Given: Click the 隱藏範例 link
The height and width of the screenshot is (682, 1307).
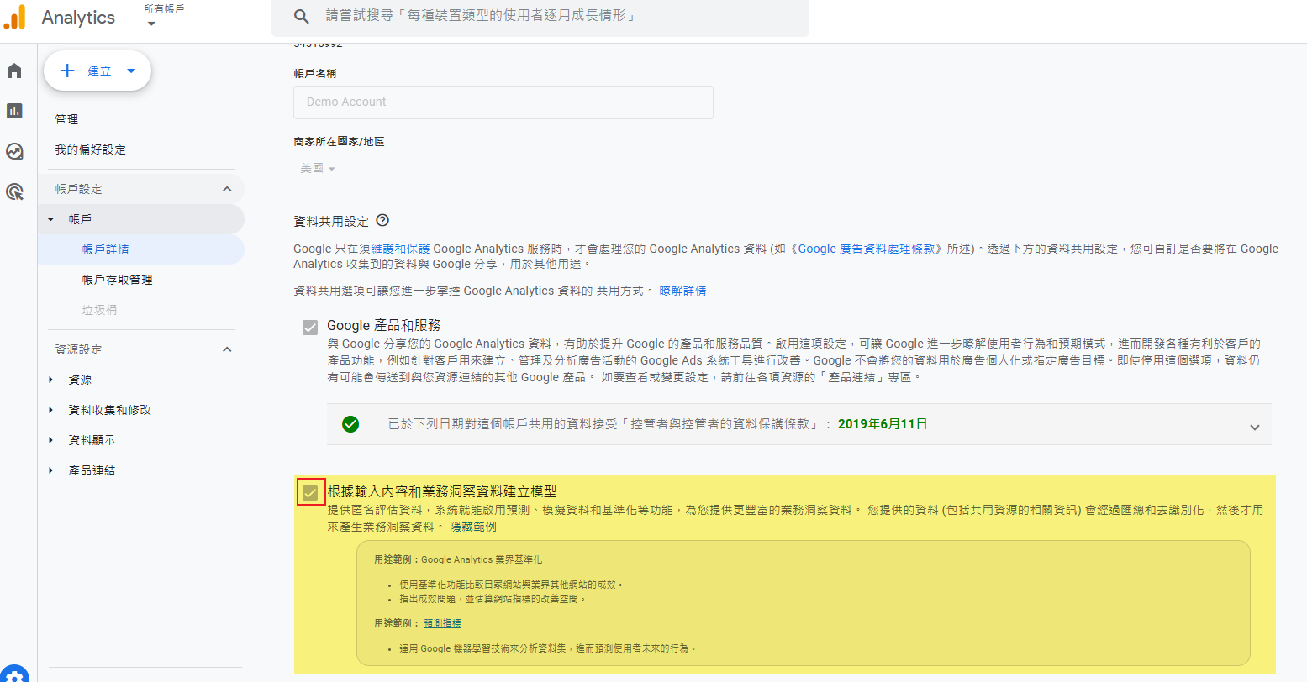Looking at the screenshot, I should coord(473,527).
